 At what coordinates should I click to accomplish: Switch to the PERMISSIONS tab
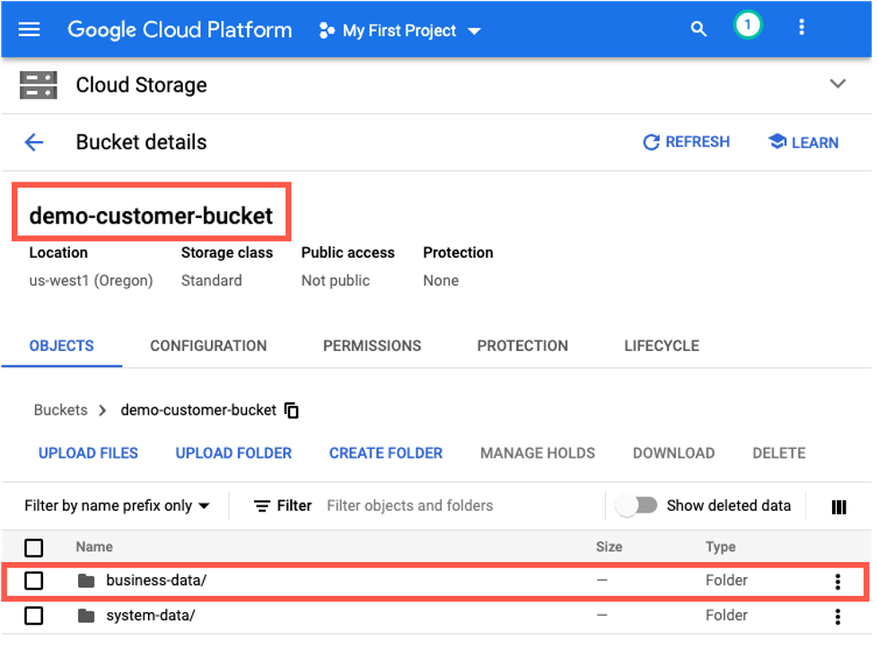point(372,346)
